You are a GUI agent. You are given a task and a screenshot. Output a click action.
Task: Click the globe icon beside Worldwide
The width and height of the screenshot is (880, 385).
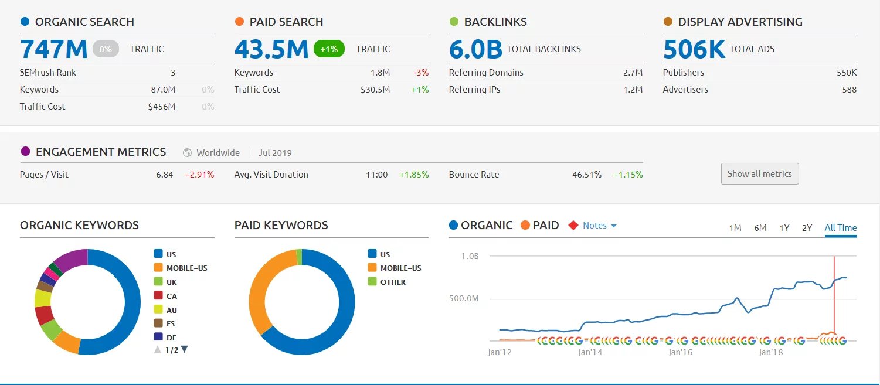(x=188, y=152)
